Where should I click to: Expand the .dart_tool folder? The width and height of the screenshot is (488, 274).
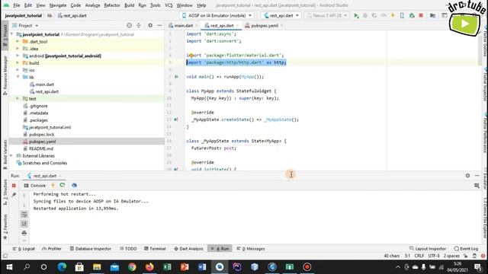click(x=18, y=41)
